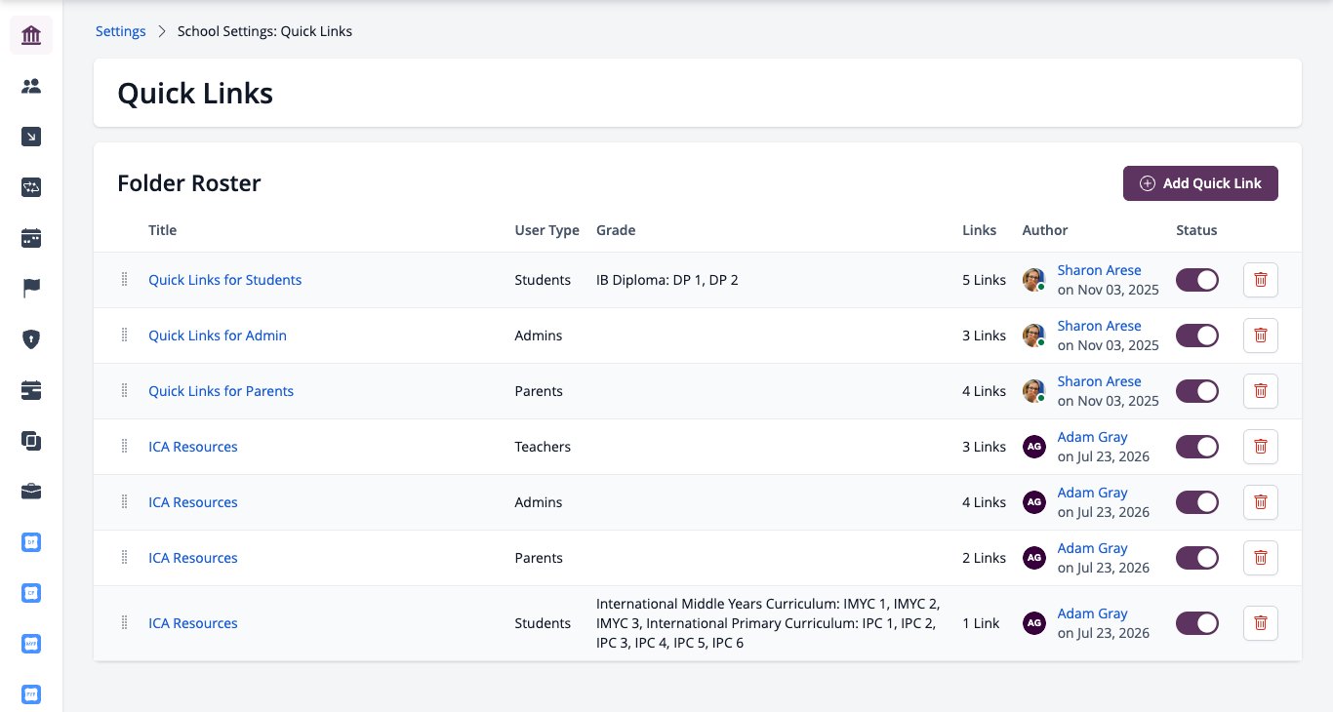
Task: Open the calendar icon in sidebar
Action: click(x=31, y=239)
